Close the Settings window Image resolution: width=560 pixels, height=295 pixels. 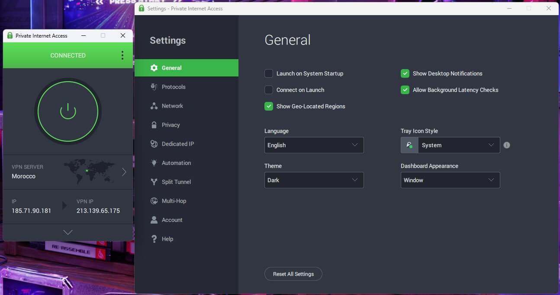coord(549,8)
